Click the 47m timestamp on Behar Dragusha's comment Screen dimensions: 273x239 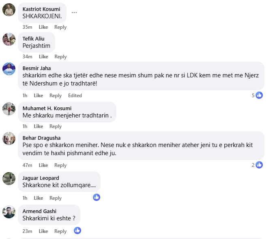pyautogui.click(x=27, y=165)
